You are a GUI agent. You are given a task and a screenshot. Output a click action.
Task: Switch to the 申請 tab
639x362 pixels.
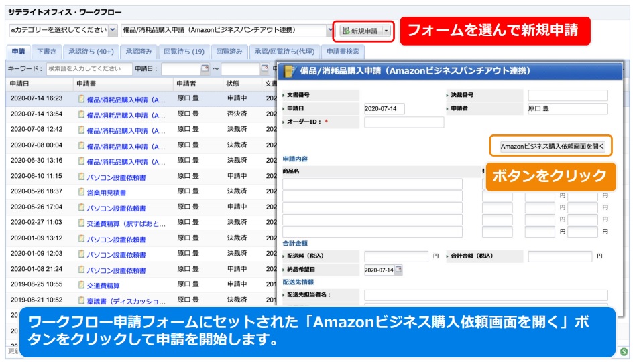coord(18,52)
